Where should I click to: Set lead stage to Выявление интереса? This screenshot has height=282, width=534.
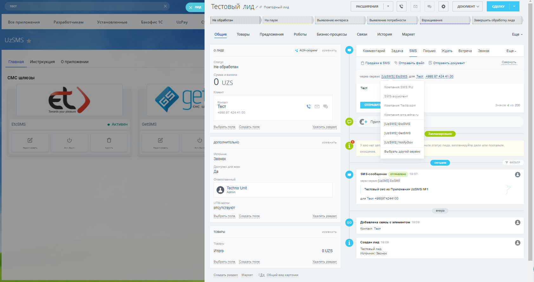pos(341,20)
